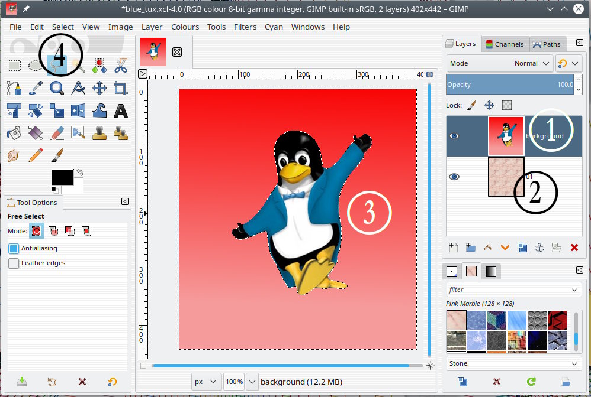Select the Colour Picker eyedropper tool

click(x=36, y=88)
